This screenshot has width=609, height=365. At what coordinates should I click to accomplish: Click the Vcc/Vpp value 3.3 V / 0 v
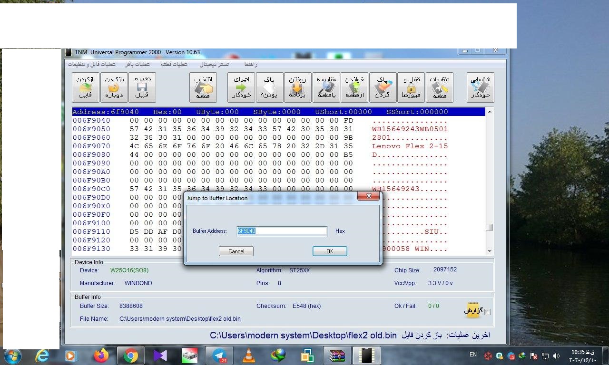tap(440, 283)
